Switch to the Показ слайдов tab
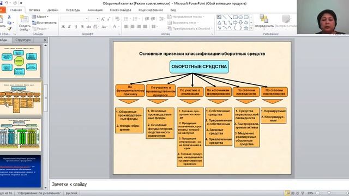This screenshot has width=349, height=196. coord(121,10)
